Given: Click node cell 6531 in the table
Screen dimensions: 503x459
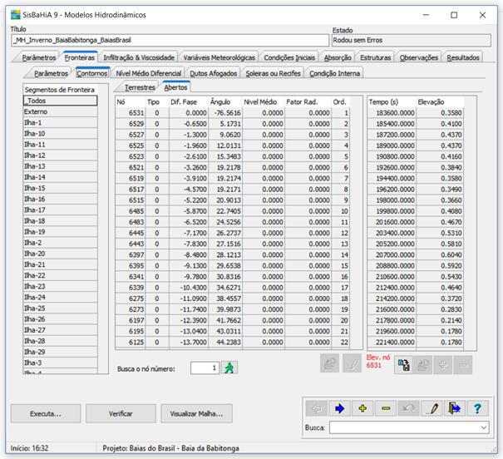Looking at the screenshot, I should click(x=131, y=113).
